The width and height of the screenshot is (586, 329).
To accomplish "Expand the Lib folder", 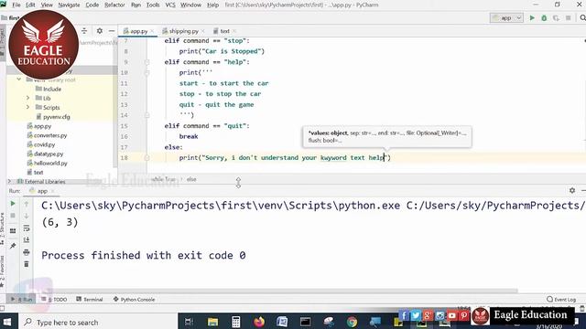I will [27, 98].
